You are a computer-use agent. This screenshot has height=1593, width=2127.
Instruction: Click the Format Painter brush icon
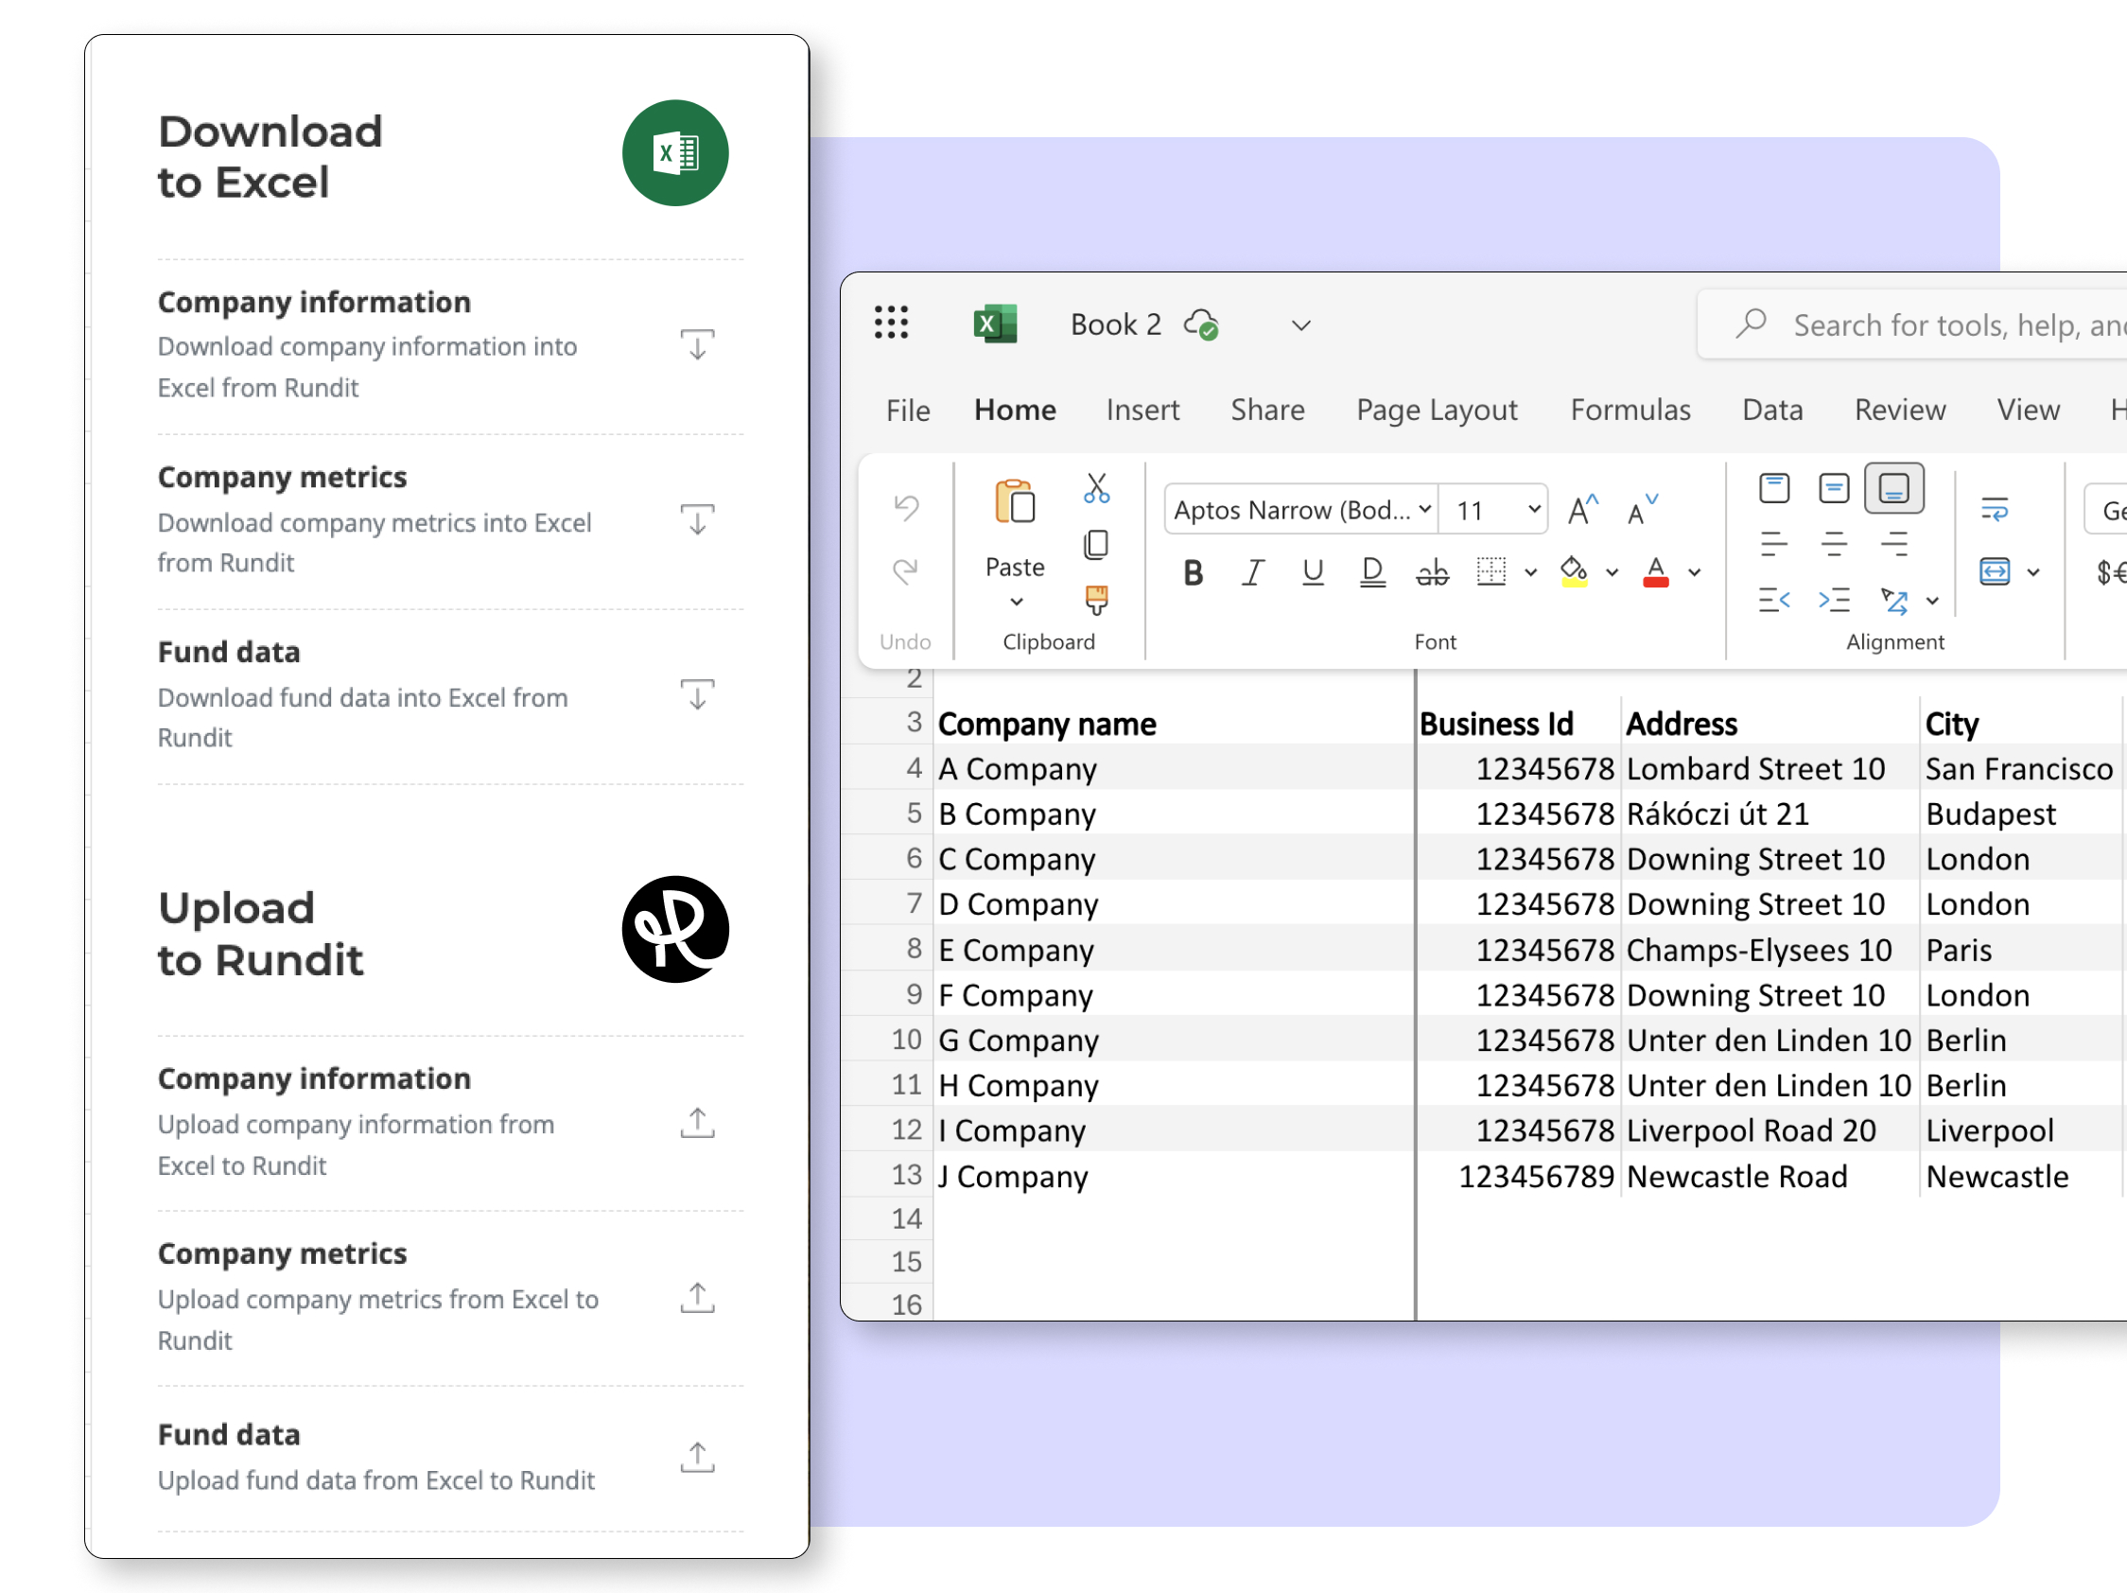click(x=1096, y=601)
